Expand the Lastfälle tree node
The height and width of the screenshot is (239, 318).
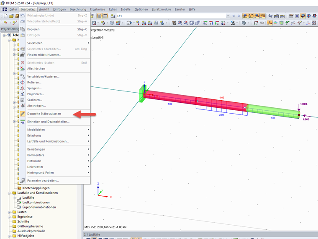click(14, 198)
